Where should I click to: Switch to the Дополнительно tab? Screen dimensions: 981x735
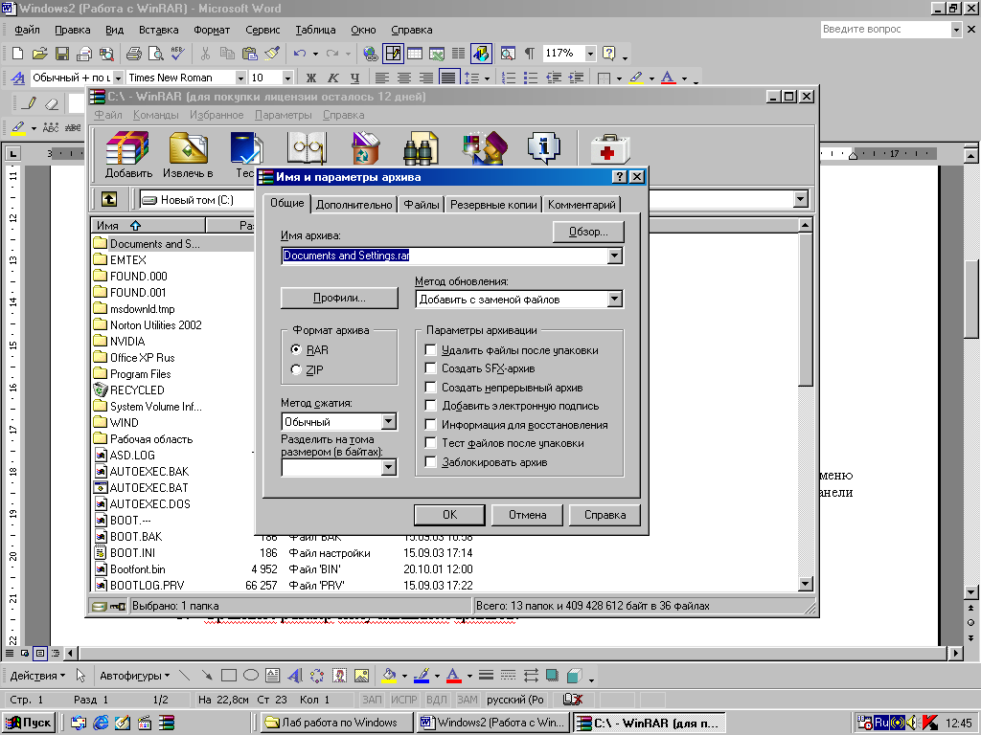pyautogui.click(x=354, y=205)
